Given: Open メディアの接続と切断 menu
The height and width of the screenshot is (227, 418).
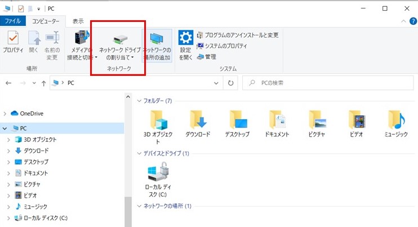Looking at the screenshot, I should [x=82, y=45].
